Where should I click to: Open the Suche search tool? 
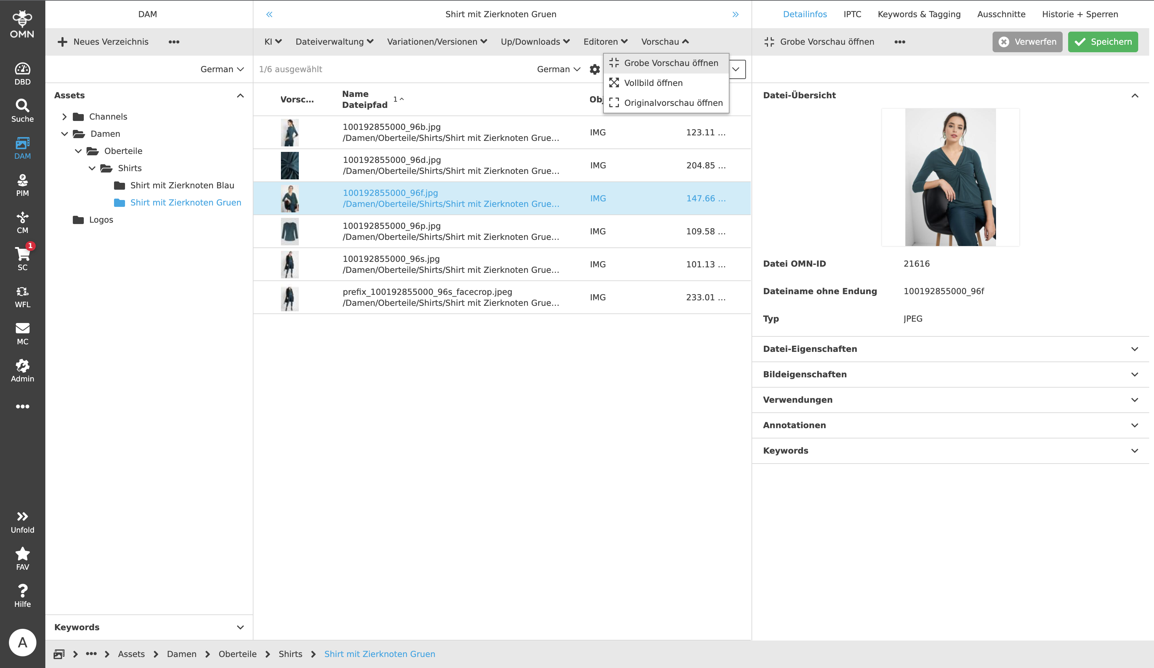22,110
